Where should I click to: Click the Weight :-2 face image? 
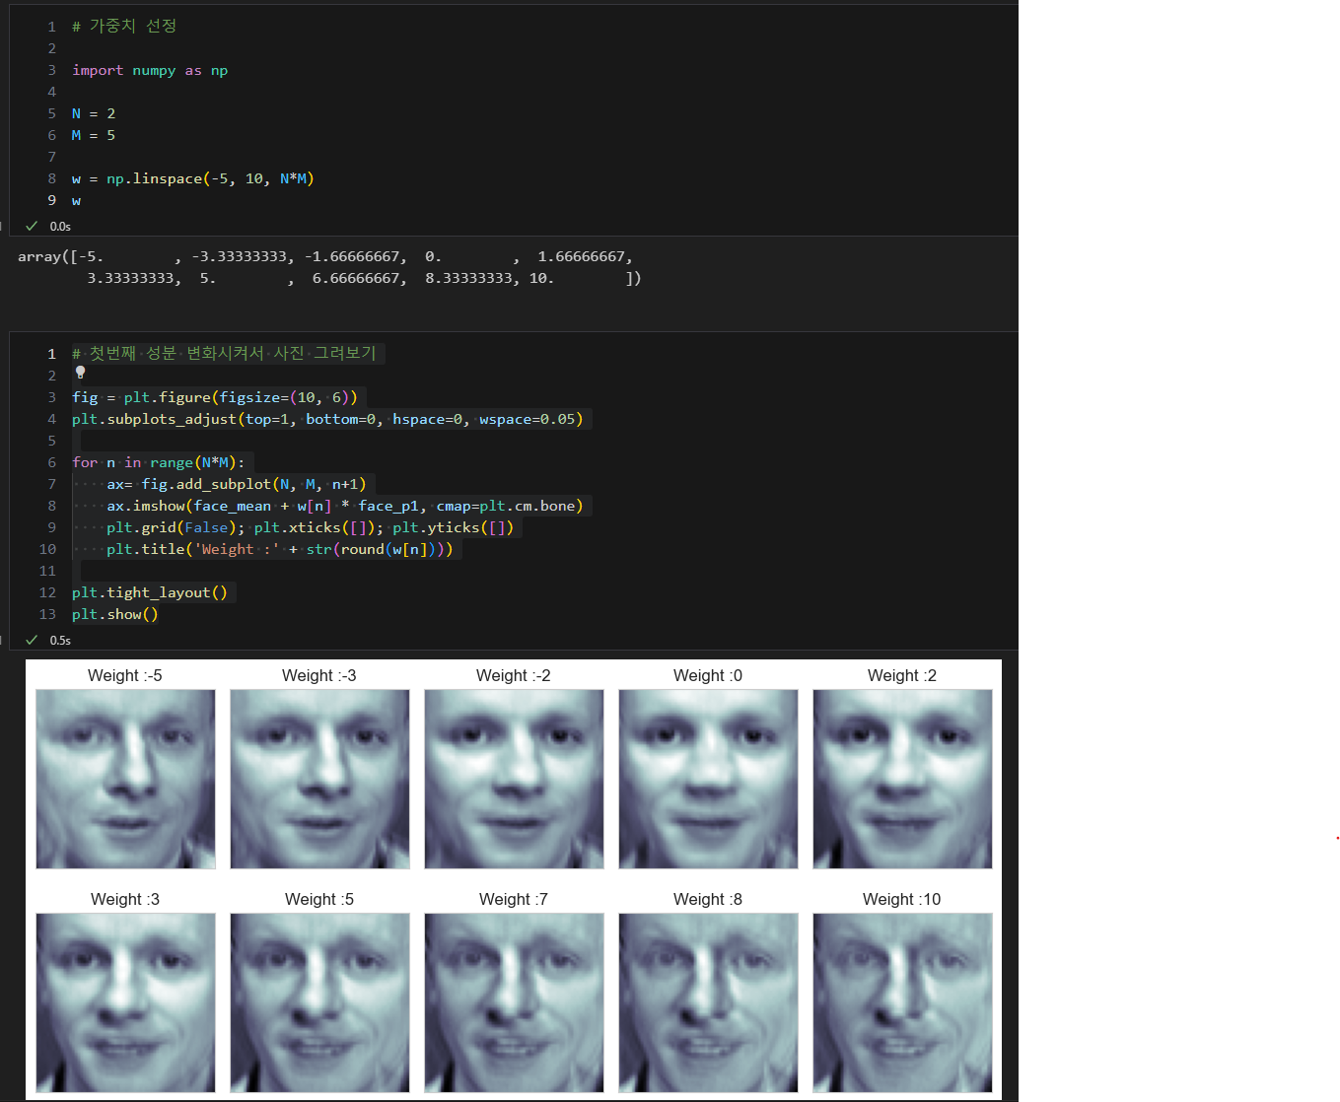point(514,779)
